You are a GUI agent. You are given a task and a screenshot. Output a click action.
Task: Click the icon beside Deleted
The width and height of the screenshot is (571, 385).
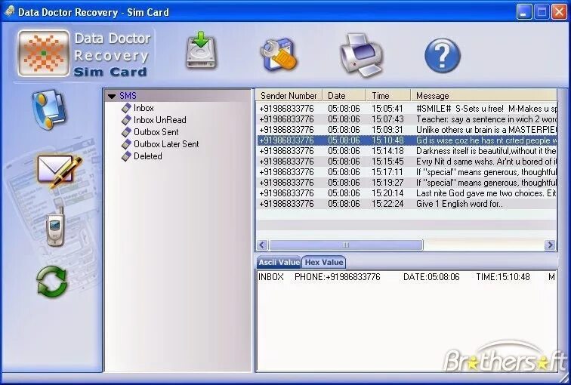coord(126,156)
